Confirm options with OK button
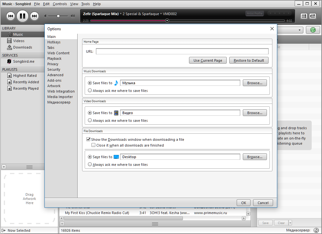Image resolution: width=322 pixels, height=234 pixels. point(243,203)
